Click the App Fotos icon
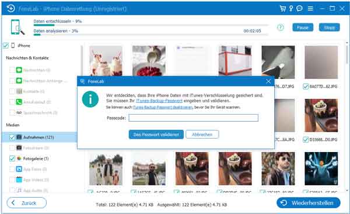The image size is (350, 214). tap(19, 169)
